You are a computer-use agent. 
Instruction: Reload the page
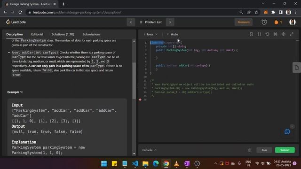20,12
